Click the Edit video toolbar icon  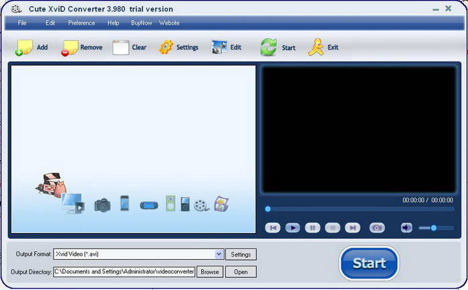(x=219, y=48)
